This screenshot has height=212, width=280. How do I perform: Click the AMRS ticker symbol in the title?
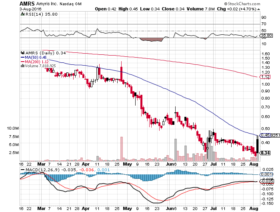pyautogui.click(x=27, y=4)
